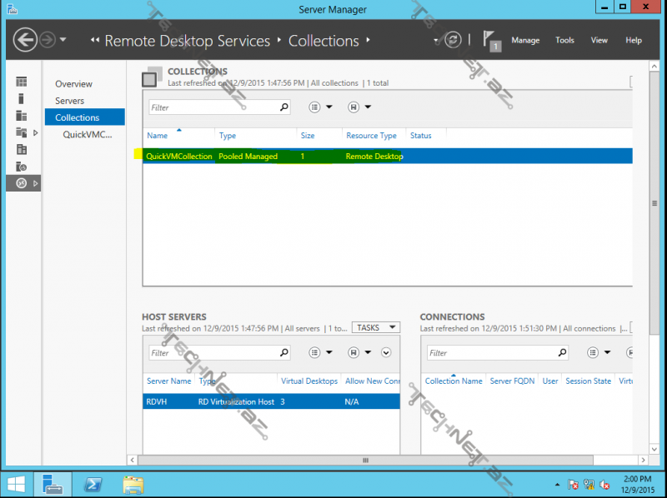Image resolution: width=667 pixels, height=498 pixels.
Task: Open Dashboard icon in left sidebar
Action: 22,82
